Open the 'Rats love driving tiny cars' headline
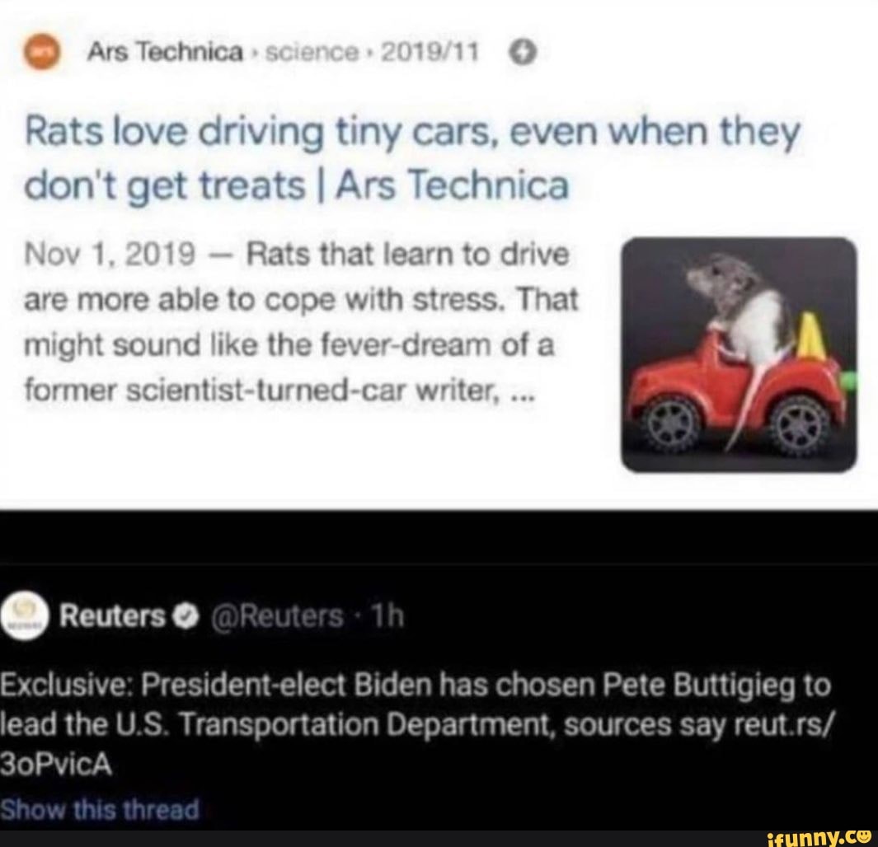Image resolution: width=878 pixels, height=847 pixels. tap(412, 157)
